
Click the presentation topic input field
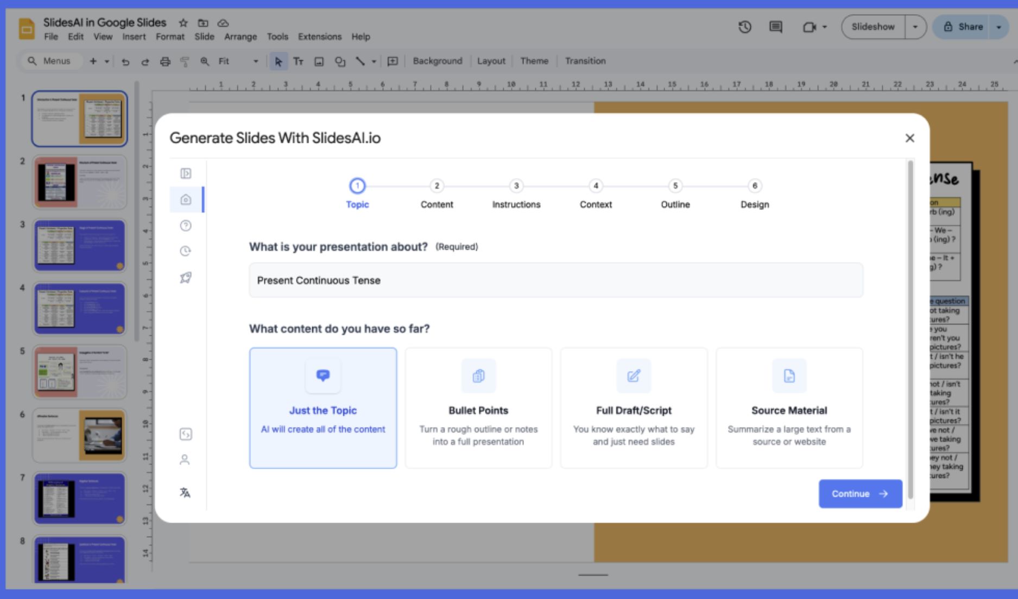click(x=556, y=281)
